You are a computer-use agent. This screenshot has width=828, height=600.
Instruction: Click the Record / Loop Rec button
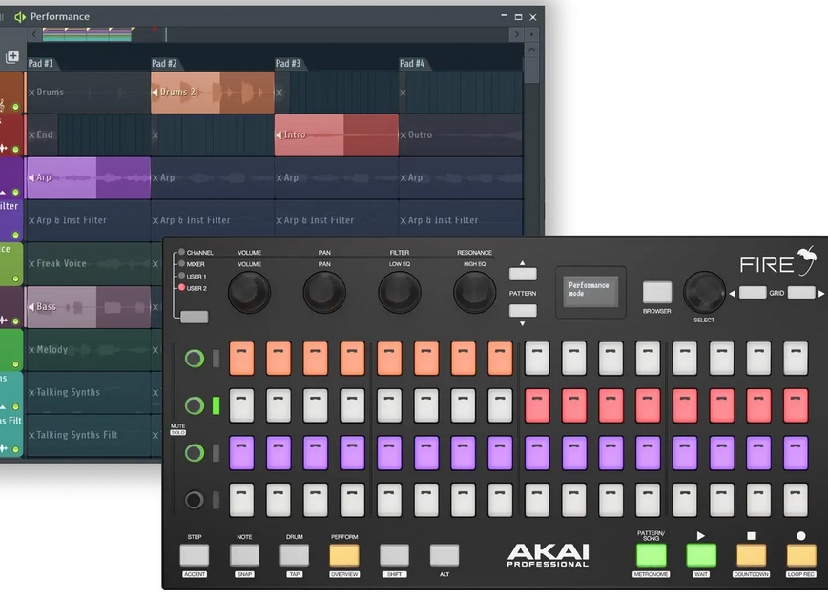(801, 555)
